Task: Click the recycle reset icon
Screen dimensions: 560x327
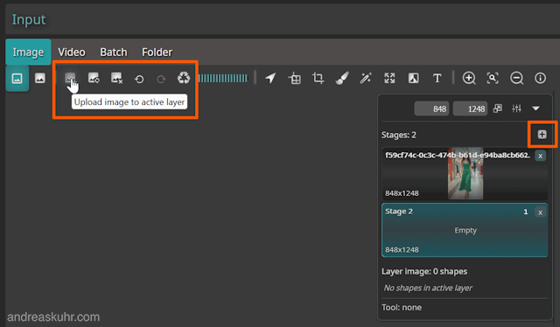Action: [x=184, y=78]
